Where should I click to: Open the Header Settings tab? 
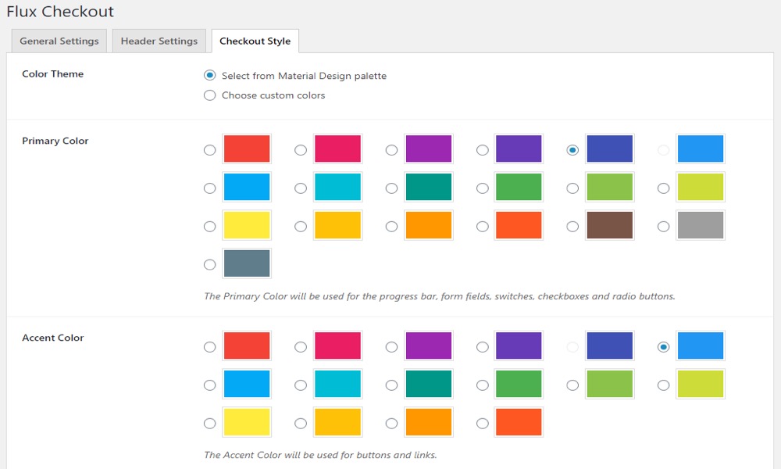(159, 41)
